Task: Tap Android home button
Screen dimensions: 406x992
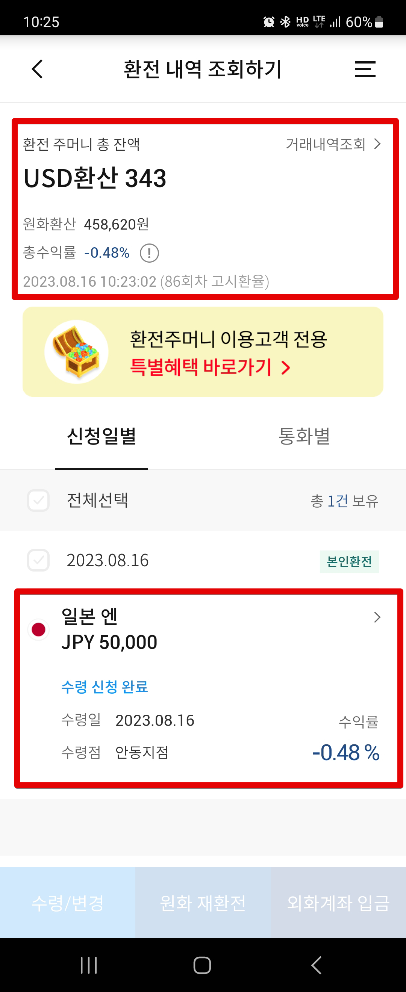Action: 202,965
